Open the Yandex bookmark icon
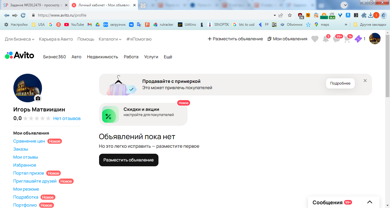Image resolution: width=390 pixels, height=208 pixels. click(x=59, y=25)
